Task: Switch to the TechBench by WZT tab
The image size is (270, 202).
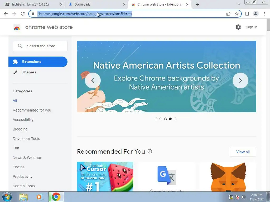Action: pyautogui.click(x=30, y=4)
